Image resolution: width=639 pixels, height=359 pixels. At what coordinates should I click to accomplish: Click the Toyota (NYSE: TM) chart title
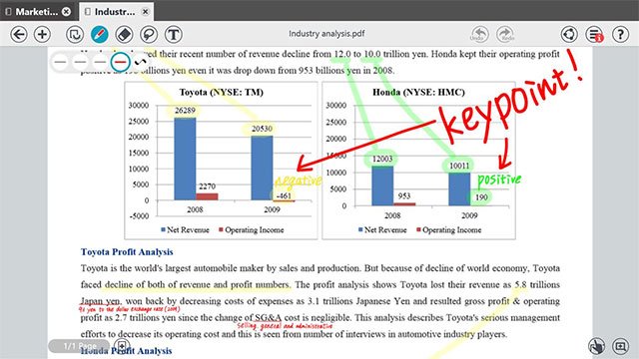tap(222, 92)
